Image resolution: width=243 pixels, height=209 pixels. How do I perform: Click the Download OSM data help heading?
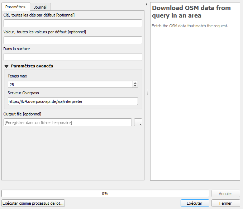point(191,11)
